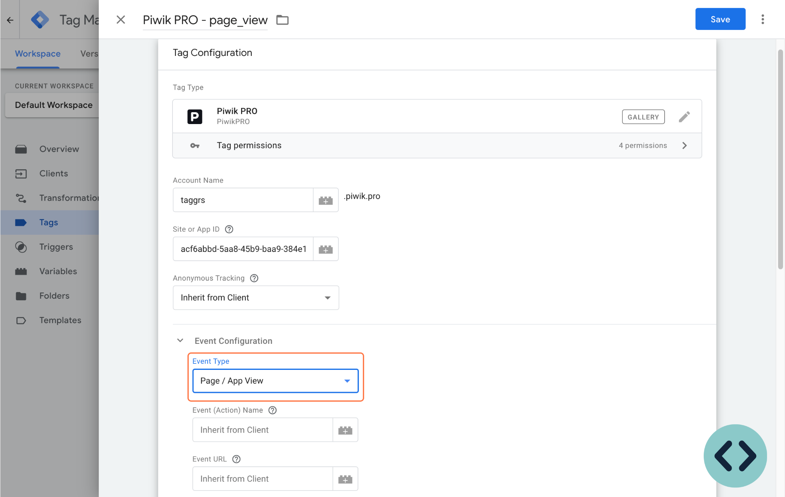The width and height of the screenshot is (785, 497).
Task: Click the Account Name field with taggrs
Action: click(x=243, y=200)
